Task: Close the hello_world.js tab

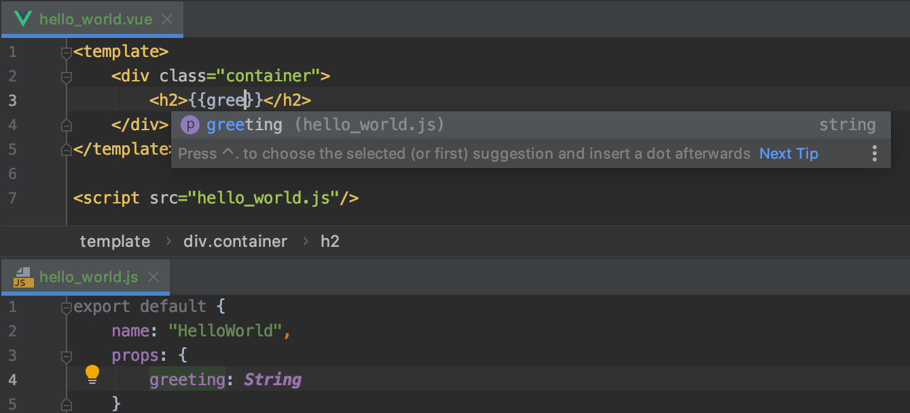Action: coord(153,277)
